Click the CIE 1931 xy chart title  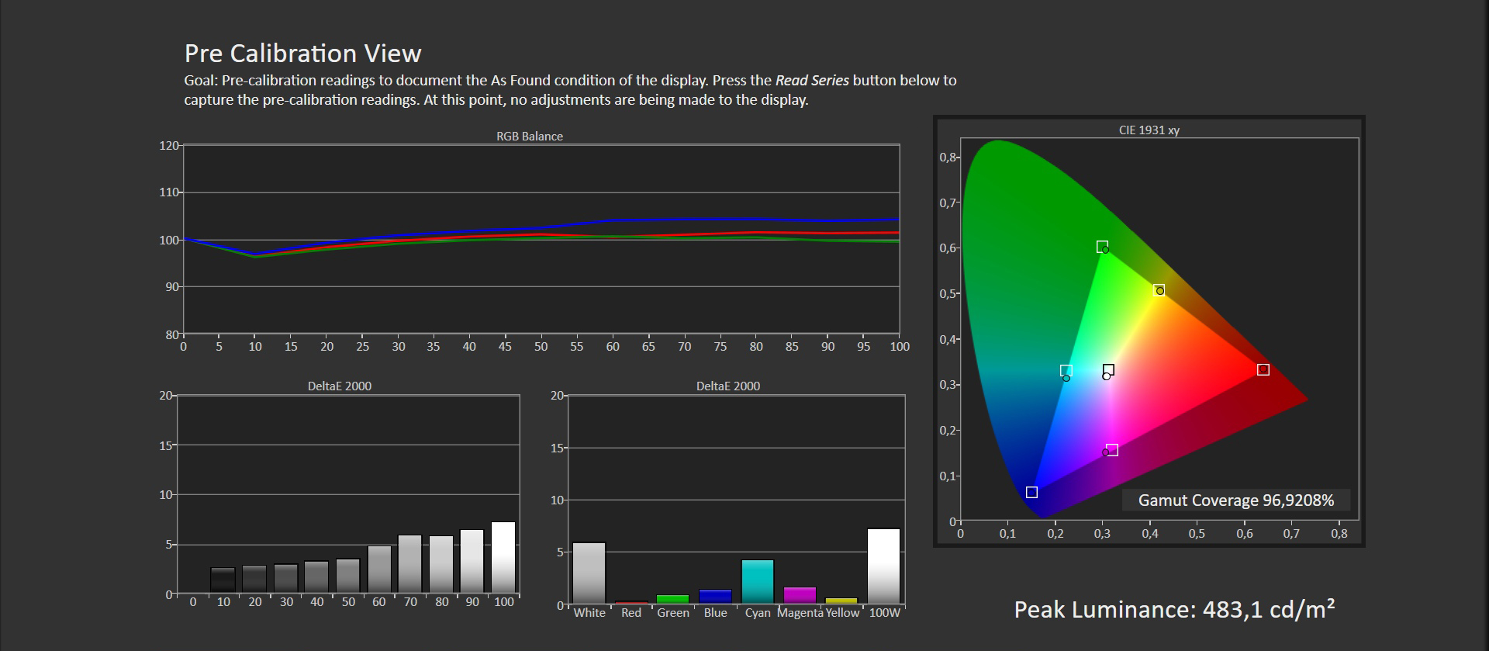click(1149, 130)
